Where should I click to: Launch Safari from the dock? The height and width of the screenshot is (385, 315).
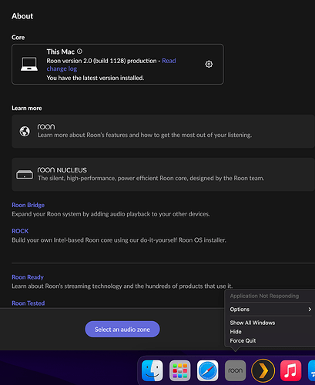click(208, 370)
